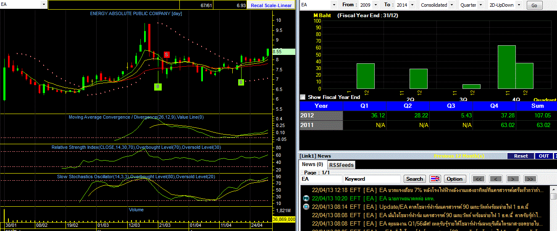Switch to the RSSFeeds tab
The width and height of the screenshot is (557, 231).
point(341,165)
